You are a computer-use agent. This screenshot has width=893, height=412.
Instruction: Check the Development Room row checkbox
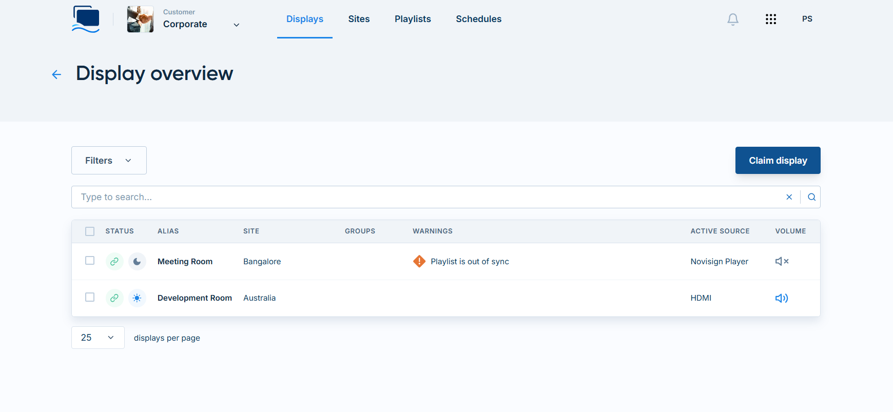(90, 297)
